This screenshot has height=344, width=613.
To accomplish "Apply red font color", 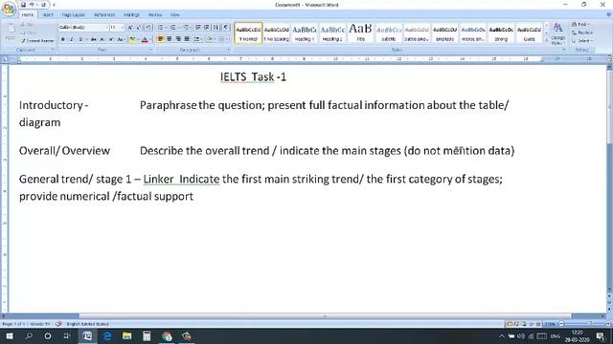I will tap(145, 39).
